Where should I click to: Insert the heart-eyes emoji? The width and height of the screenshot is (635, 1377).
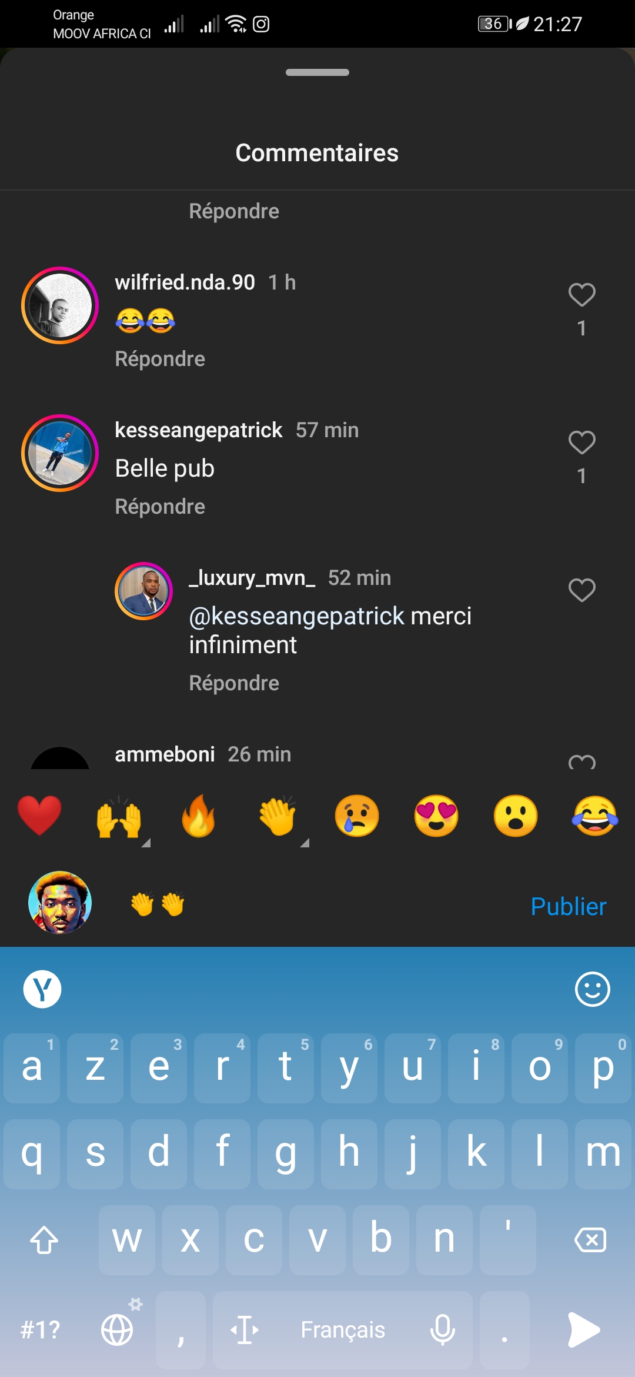pyautogui.click(x=436, y=816)
